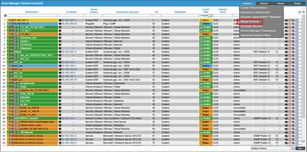Open bar graph icon for ha-datacenter
The width and height of the screenshot is (307, 152).
[12, 84]
